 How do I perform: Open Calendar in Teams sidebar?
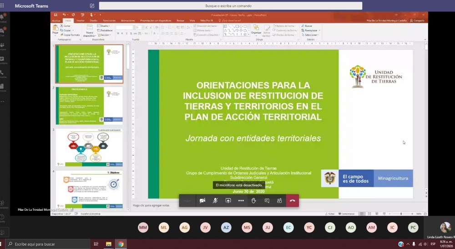pos(2,60)
